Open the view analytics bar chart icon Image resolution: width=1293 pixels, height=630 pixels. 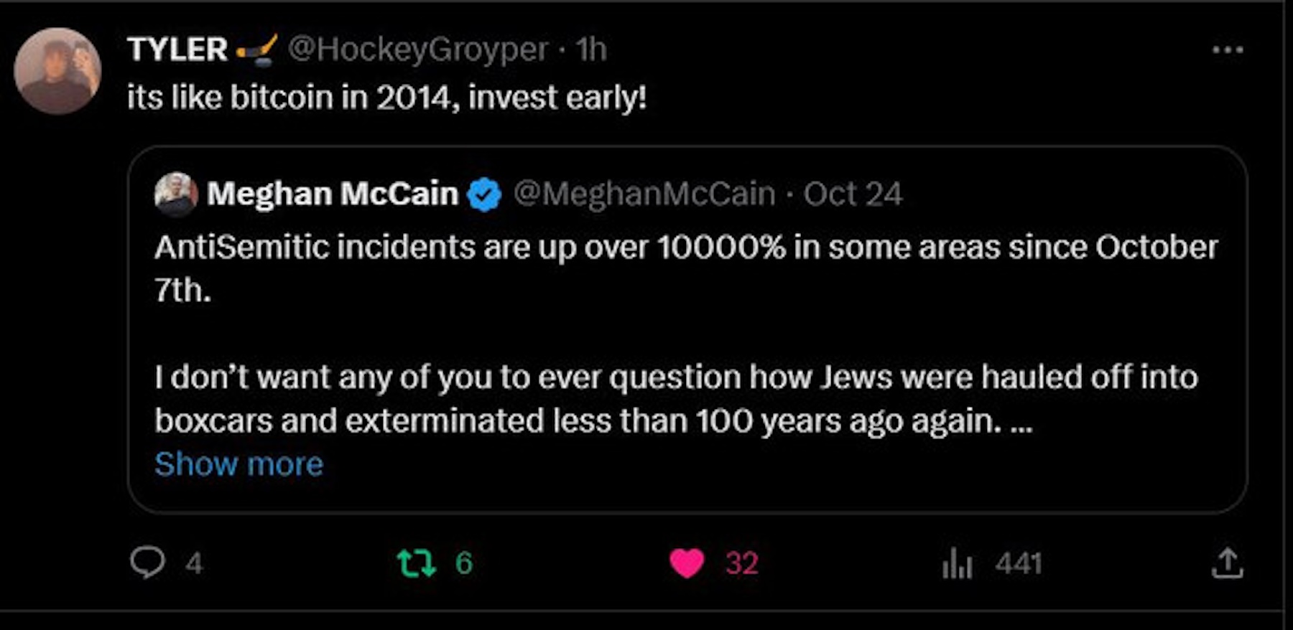tap(957, 563)
